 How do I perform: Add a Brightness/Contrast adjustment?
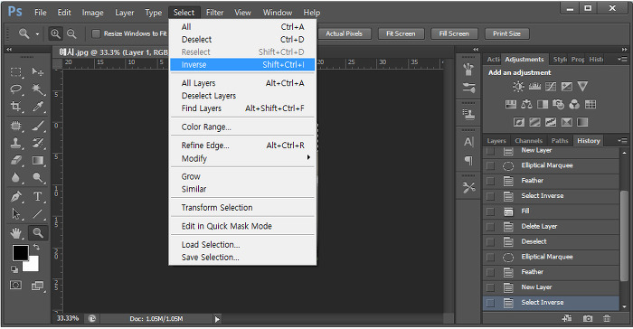518,87
